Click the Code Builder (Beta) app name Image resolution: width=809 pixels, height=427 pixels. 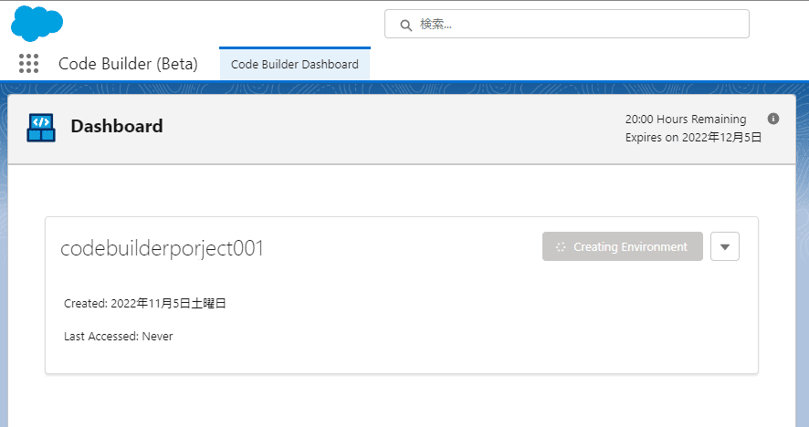tap(128, 64)
